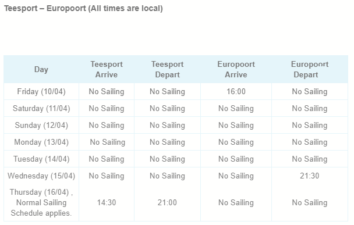Select the Tuesday (14/04) day cell

41,159
